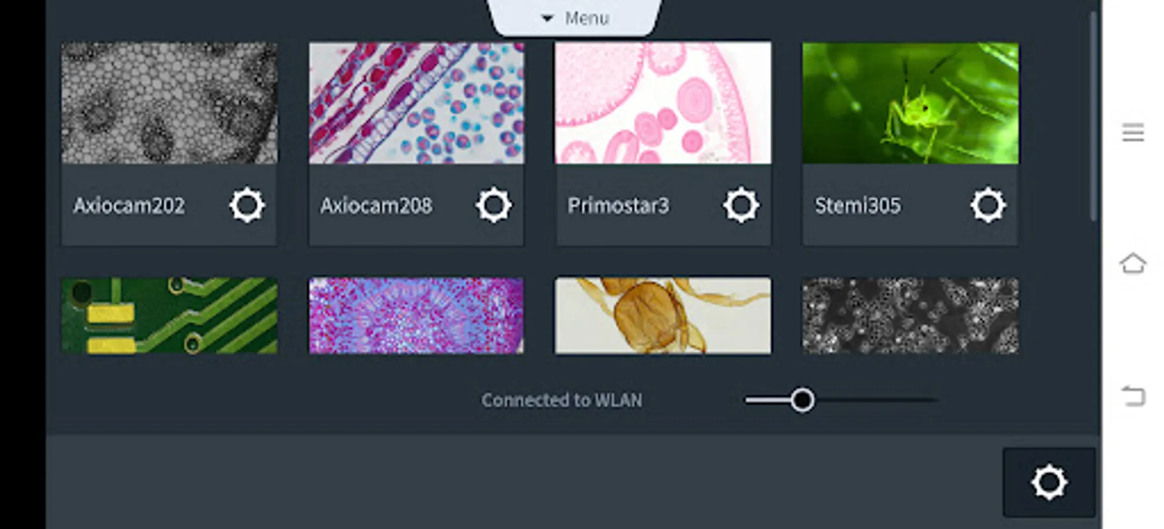
Task: Select the black-and-white cell culture thumbnail
Action: (x=910, y=316)
